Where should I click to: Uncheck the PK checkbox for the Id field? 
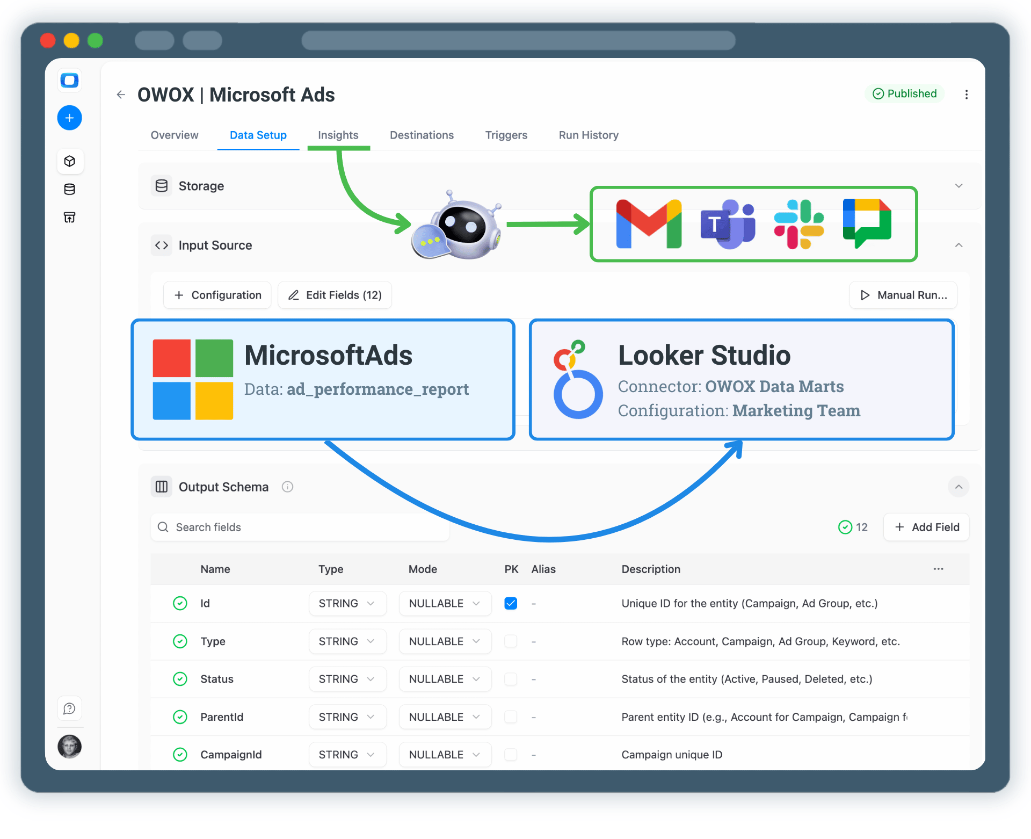coord(510,603)
